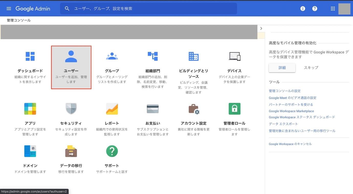The height and width of the screenshot is (194, 353).
Task: Open the サポート (Support) tile
Action: tap(112, 159)
